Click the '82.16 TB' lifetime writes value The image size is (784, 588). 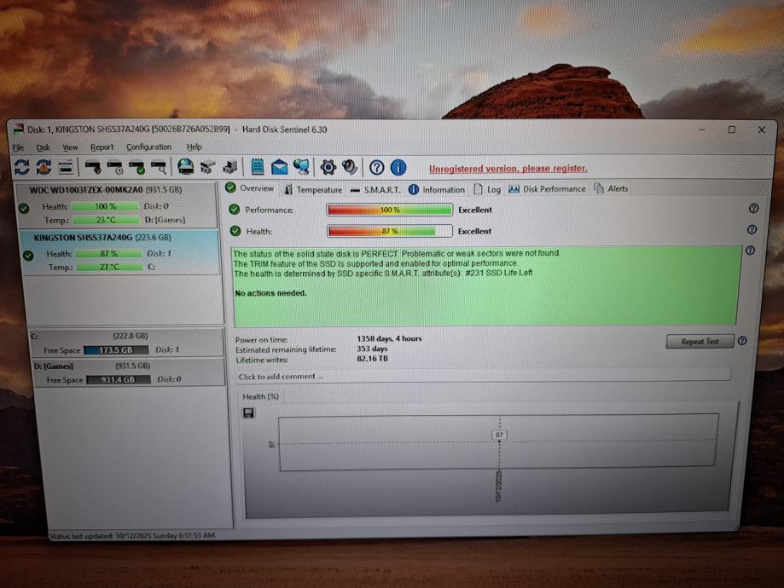pyautogui.click(x=373, y=359)
